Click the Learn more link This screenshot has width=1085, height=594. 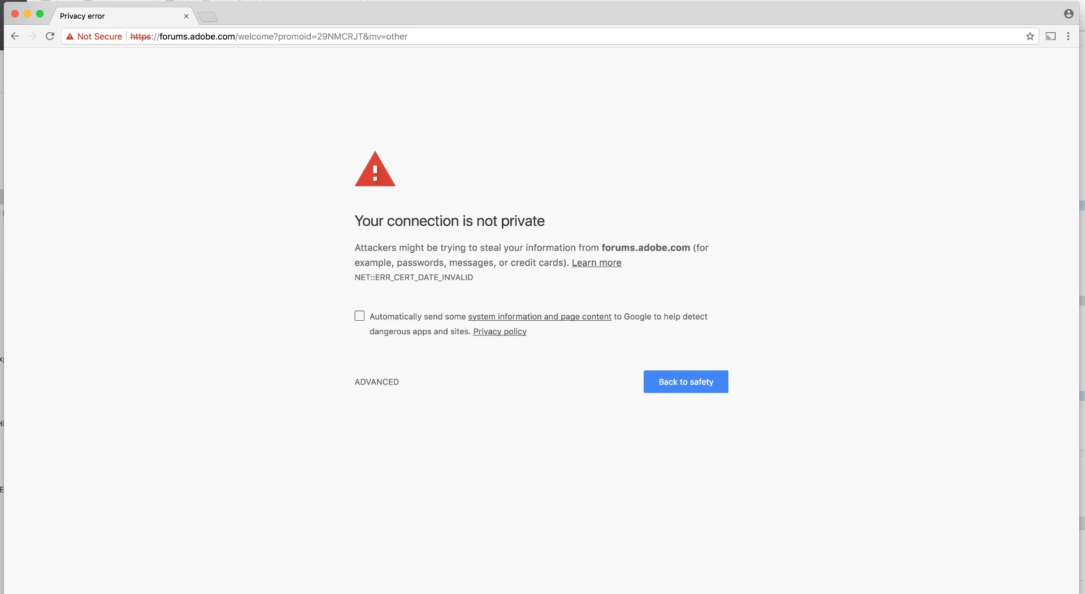tap(596, 263)
